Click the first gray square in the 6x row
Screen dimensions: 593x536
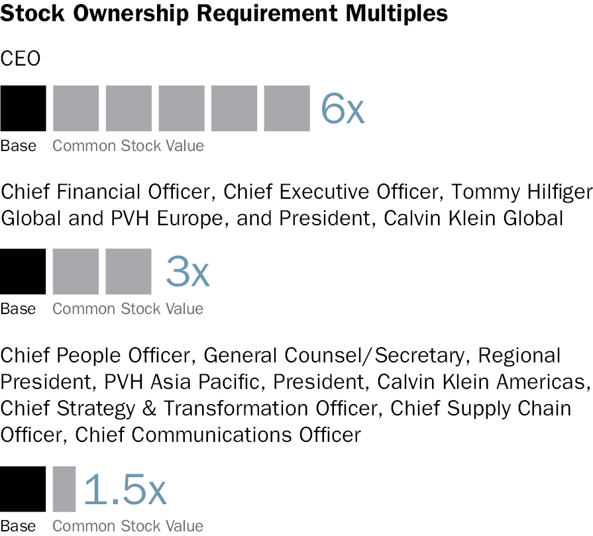76,108
